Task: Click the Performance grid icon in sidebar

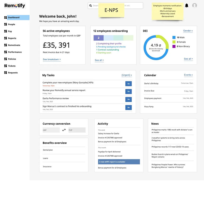Action: pyautogui.click(x=6, y=52)
